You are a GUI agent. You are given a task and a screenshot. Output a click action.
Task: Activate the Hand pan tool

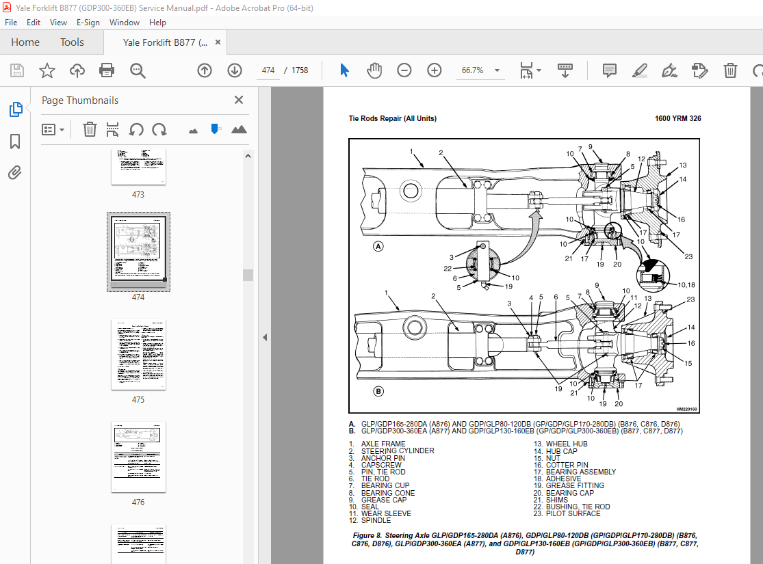[374, 70]
